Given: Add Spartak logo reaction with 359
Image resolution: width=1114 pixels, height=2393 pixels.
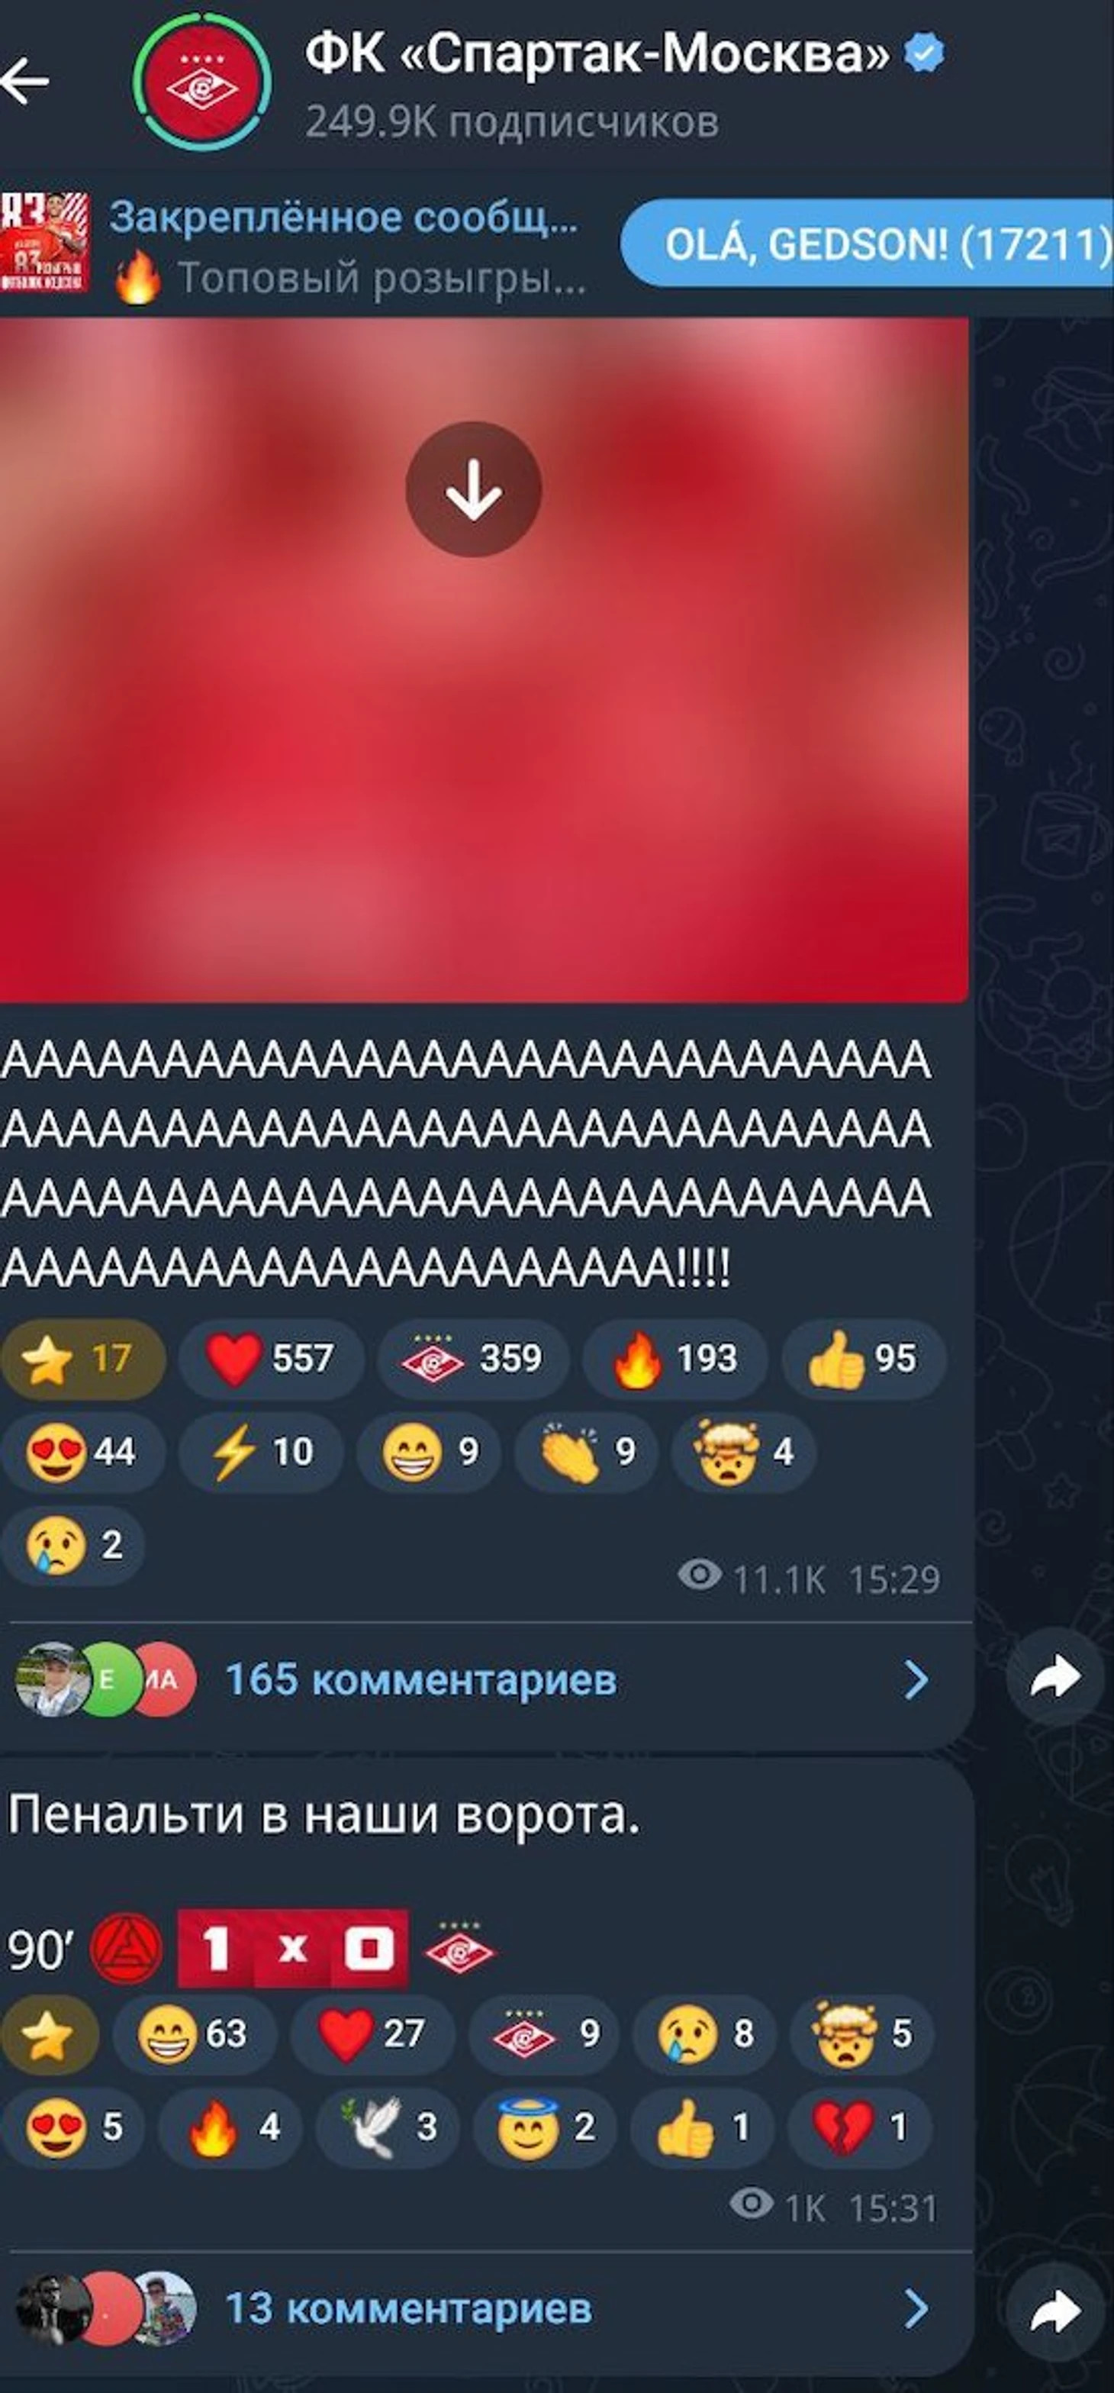Looking at the screenshot, I should click(473, 1359).
